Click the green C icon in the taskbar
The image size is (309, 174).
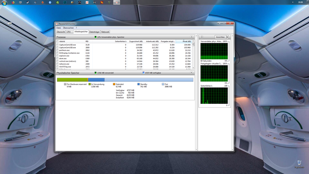[58, 2]
